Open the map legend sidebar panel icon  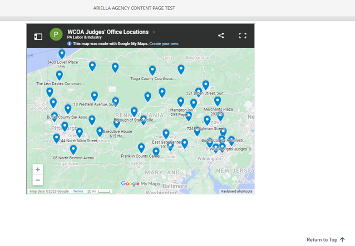tap(38, 37)
